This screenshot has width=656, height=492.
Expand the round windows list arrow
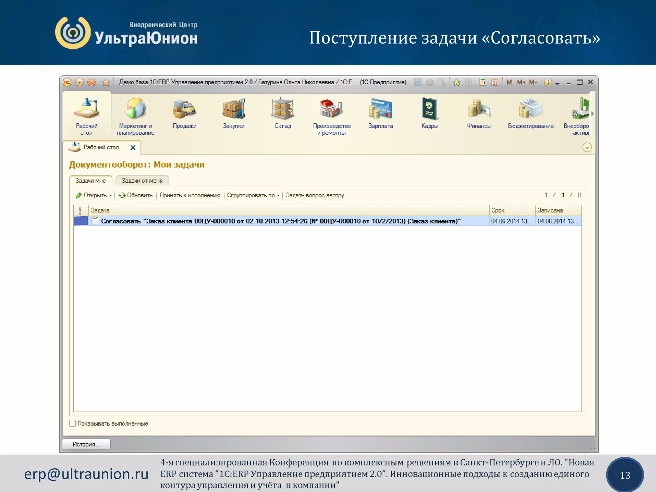(x=587, y=147)
